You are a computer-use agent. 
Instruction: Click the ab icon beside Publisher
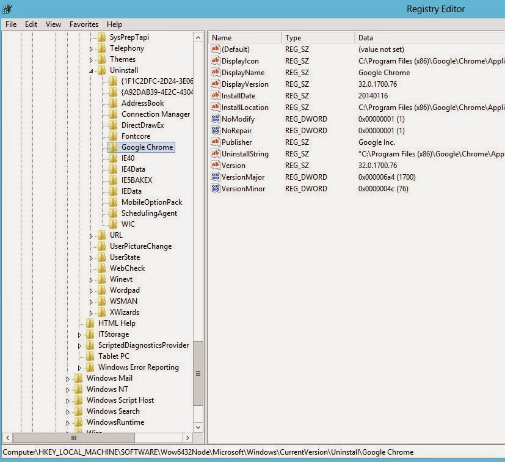[x=215, y=142]
